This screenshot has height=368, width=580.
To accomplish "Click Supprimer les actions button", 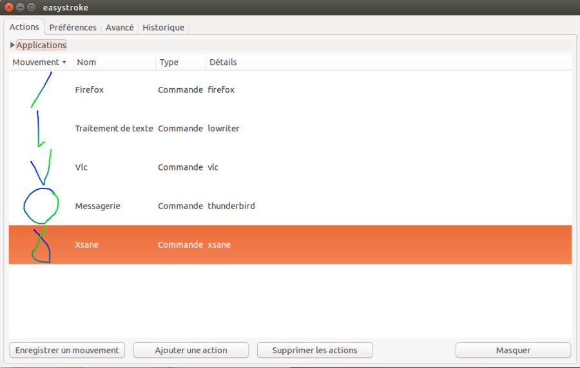I will [314, 350].
